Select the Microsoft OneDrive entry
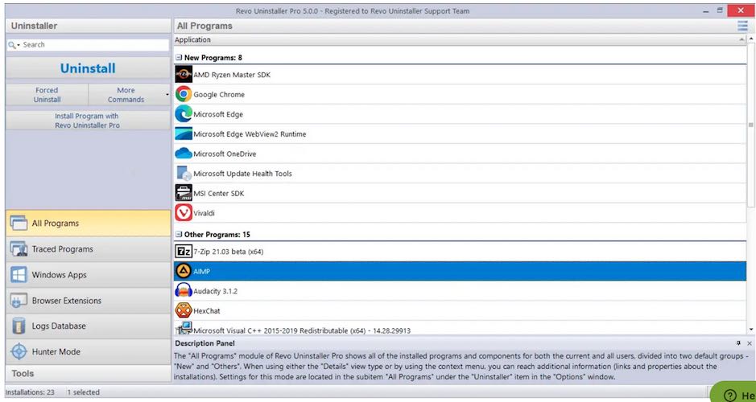756x402 pixels. point(460,154)
